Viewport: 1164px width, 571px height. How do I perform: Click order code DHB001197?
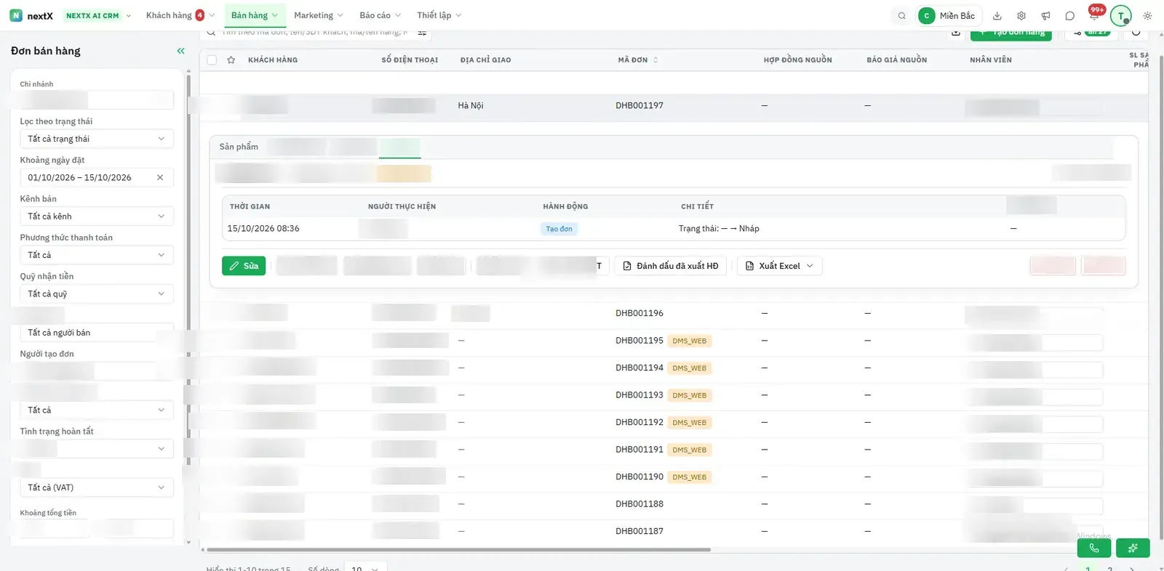(639, 105)
